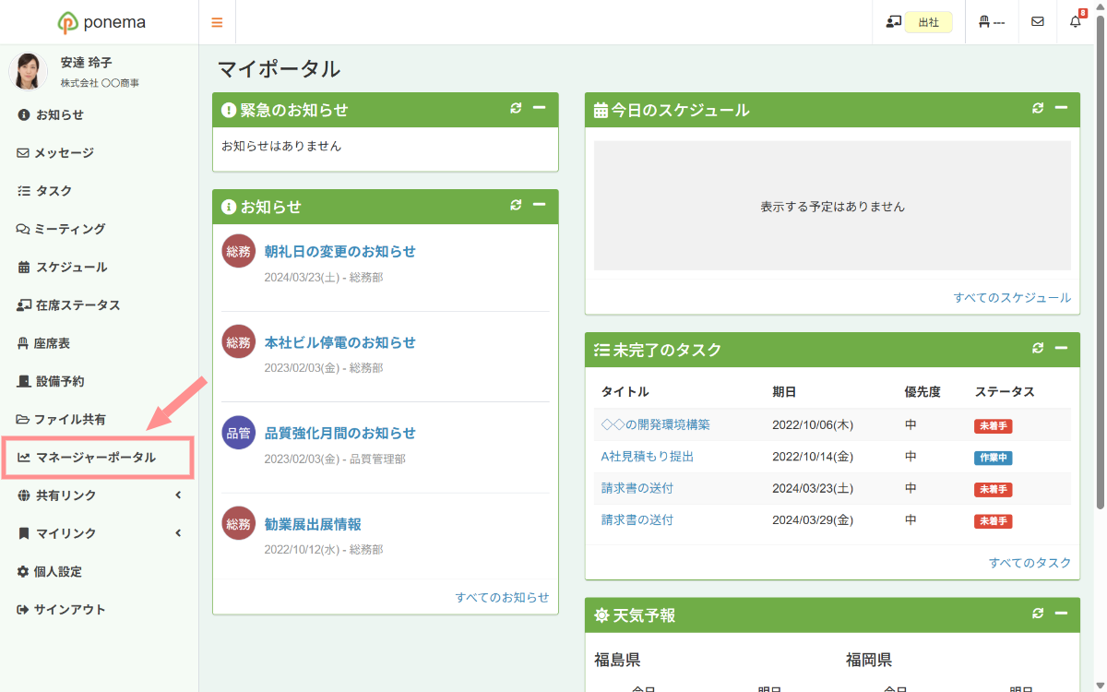
Task: Click the hamburger menu icon to collapse sidebar
Action: tap(217, 22)
